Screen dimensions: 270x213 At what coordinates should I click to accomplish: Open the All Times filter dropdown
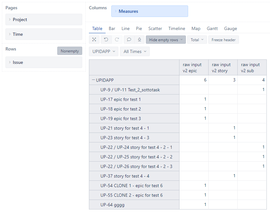click(135, 51)
